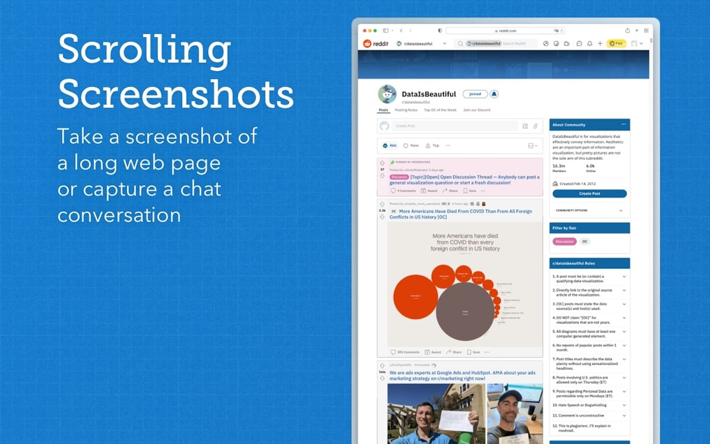This screenshot has height=444, width=710.
Task: Show Safari tab overview grid
Action: coord(646,30)
